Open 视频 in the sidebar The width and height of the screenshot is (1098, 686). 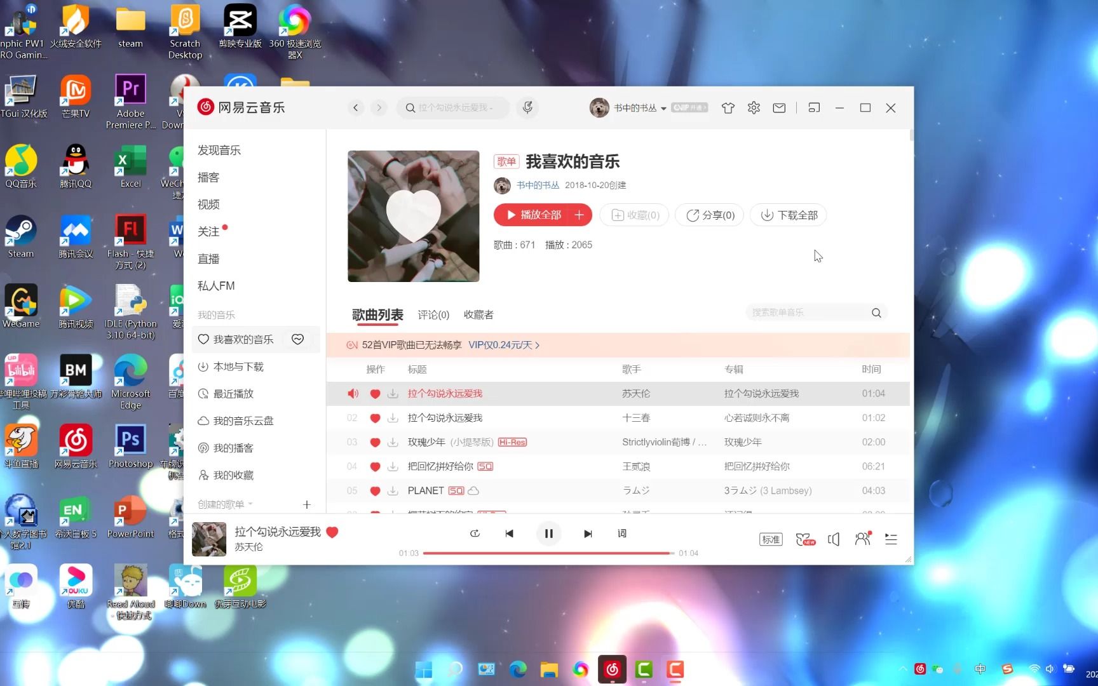coord(208,205)
